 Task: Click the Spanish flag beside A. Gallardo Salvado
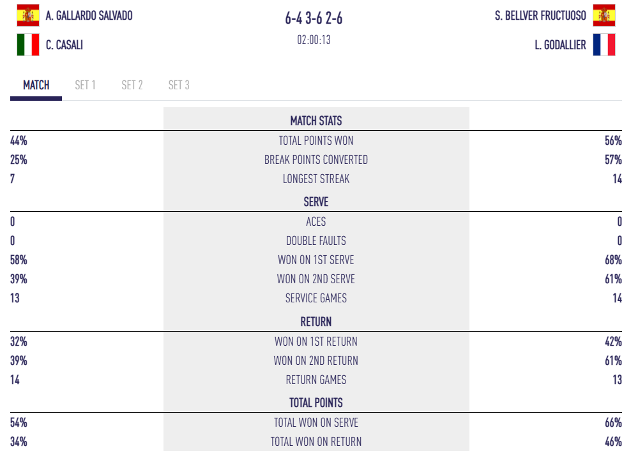point(28,15)
